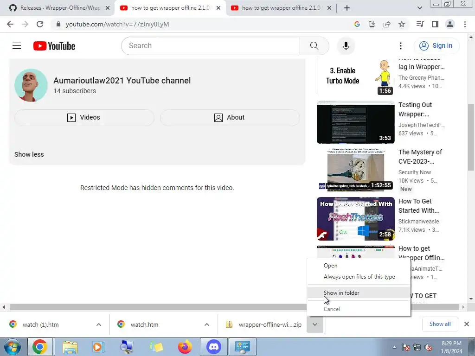Activate voice search microphone

point(346,46)
